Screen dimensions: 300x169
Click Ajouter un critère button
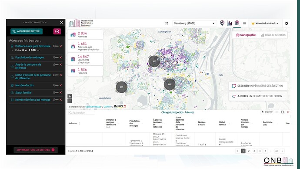pyautogui.click(x=27, y=31)
